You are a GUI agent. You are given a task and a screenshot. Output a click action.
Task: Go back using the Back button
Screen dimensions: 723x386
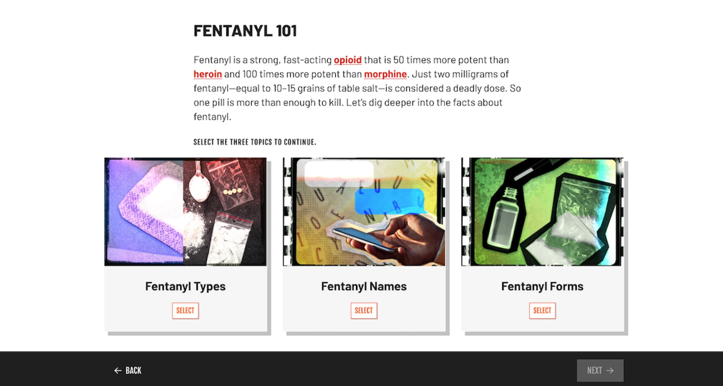point(128,370)
